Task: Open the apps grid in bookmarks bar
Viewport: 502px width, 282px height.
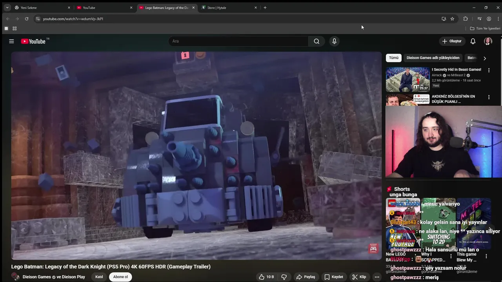Action: (15, 29)
